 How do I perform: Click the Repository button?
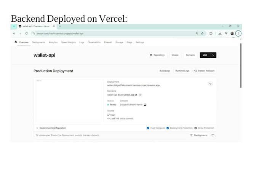157,55
